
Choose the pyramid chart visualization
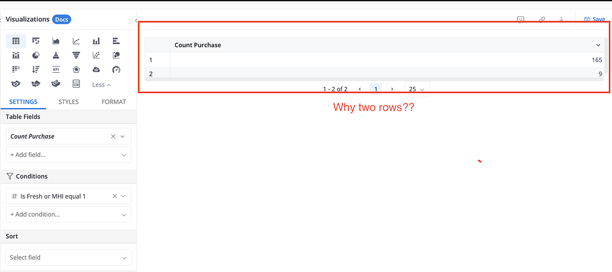56,55
